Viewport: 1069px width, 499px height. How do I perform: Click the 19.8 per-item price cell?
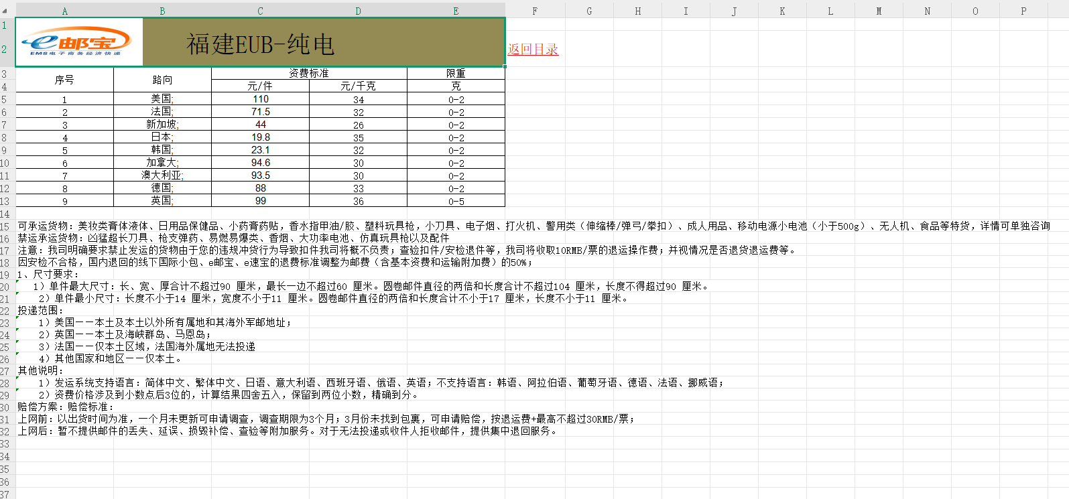[260, 137]
